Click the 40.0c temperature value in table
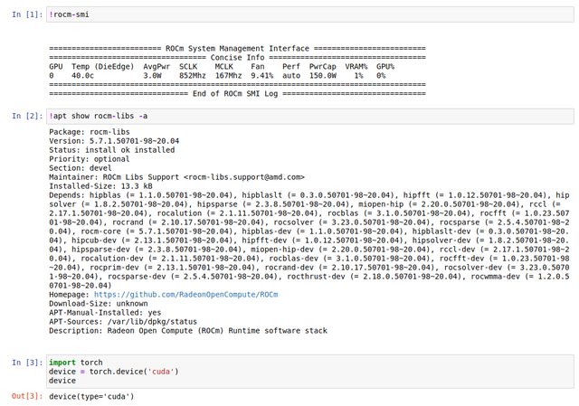The image size is (579, 406). coord(81,76)
